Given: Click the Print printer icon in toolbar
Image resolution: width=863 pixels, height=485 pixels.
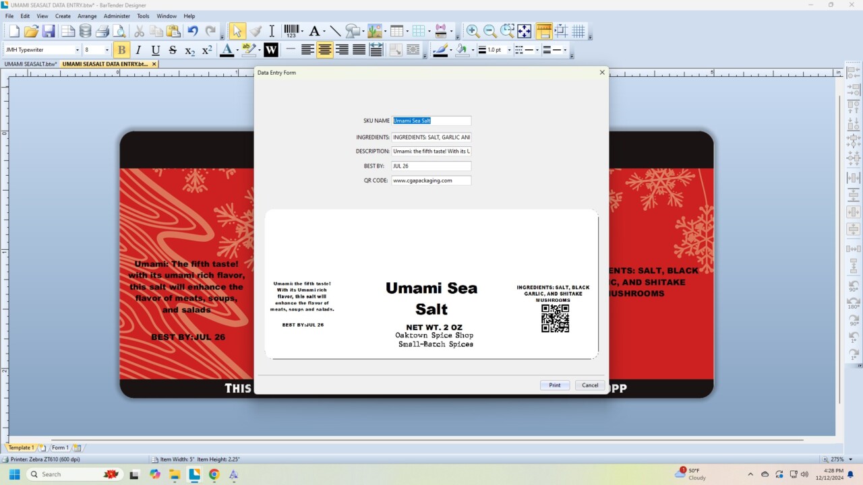Looking at the screenshot, I should coord(102,31).
